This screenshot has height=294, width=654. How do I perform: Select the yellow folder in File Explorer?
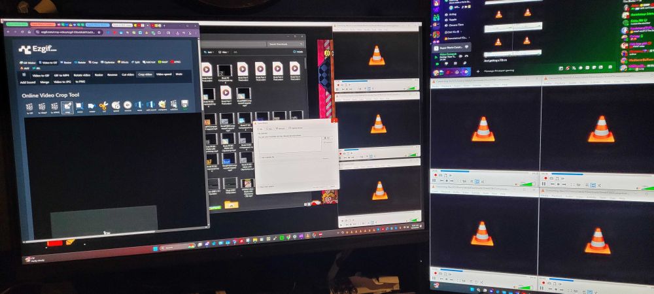(x=232, y=204)
